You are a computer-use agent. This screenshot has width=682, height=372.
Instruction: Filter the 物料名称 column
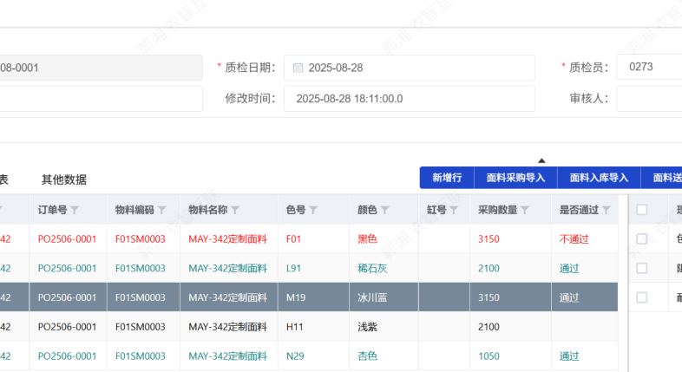click(x=235, y=211)
